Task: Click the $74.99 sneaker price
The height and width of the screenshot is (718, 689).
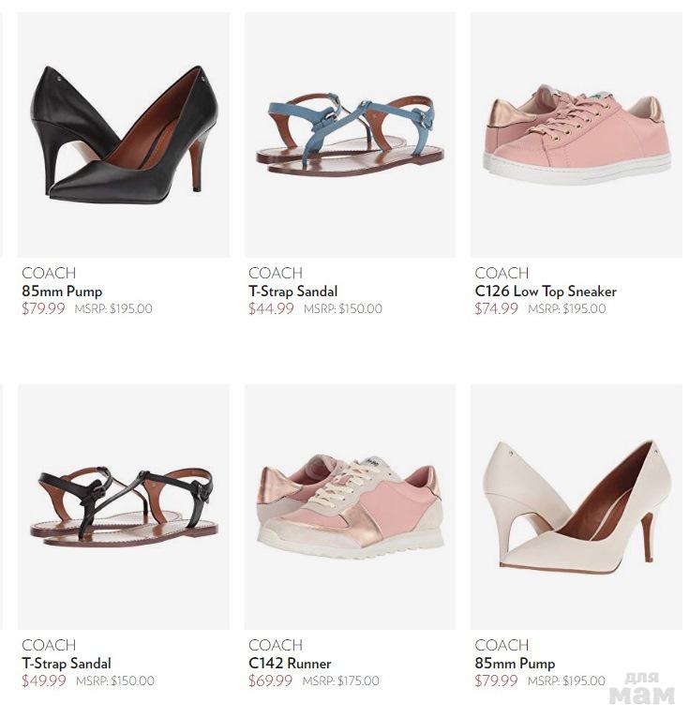Action: click(496, 308)
